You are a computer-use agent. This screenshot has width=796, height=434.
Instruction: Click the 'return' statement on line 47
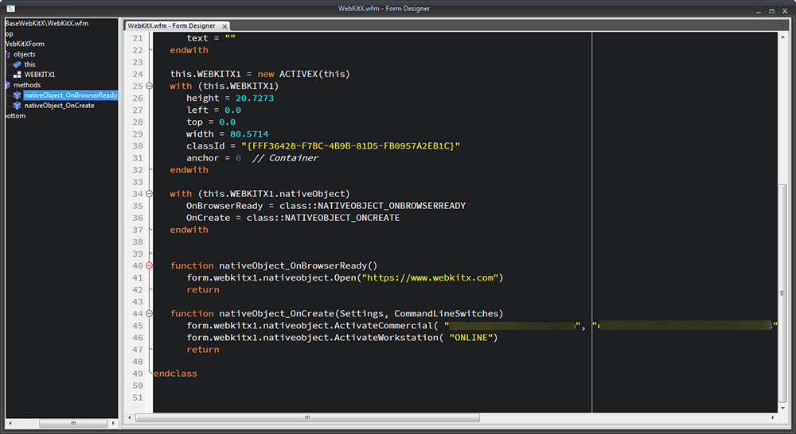point(202,349)
